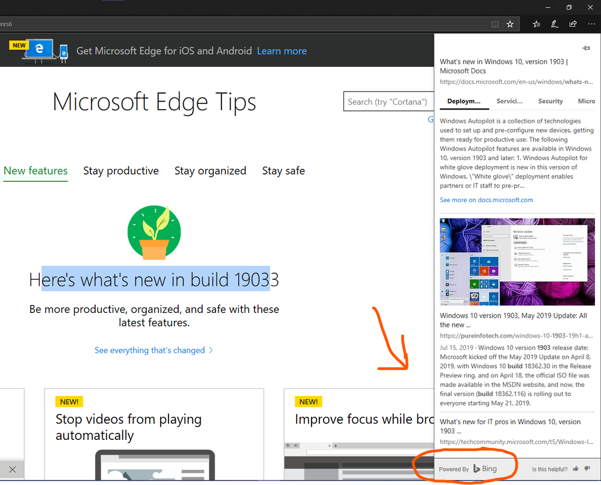Click the Windows Autopilot description paragraph
The width and height of the screenshot is (601, 485).
[517, 153]
